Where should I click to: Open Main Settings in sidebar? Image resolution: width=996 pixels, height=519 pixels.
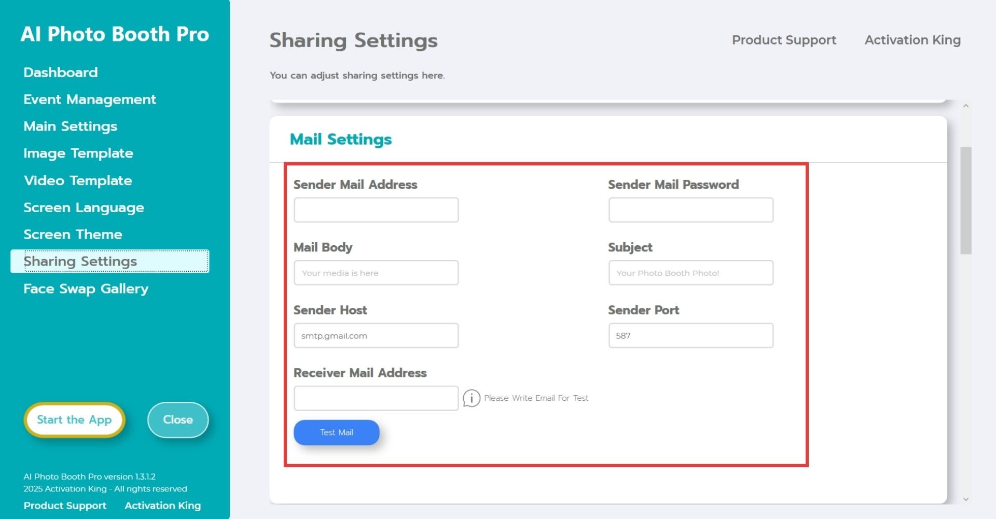[70, 127]
